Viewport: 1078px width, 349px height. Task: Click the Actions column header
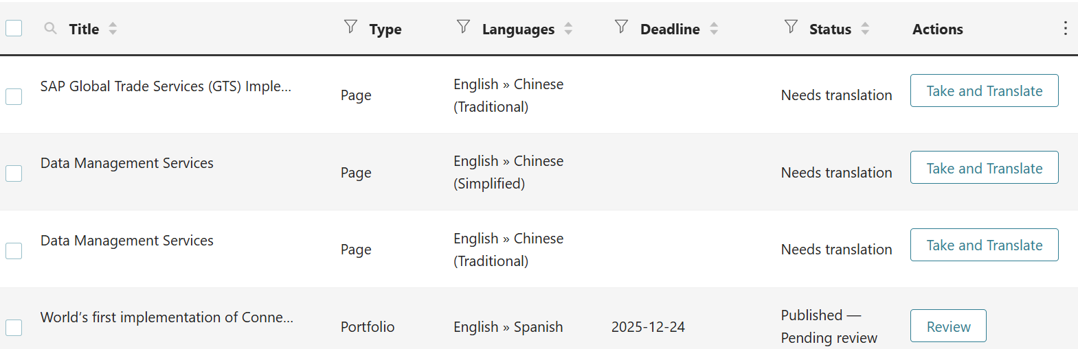coord(937,29)
